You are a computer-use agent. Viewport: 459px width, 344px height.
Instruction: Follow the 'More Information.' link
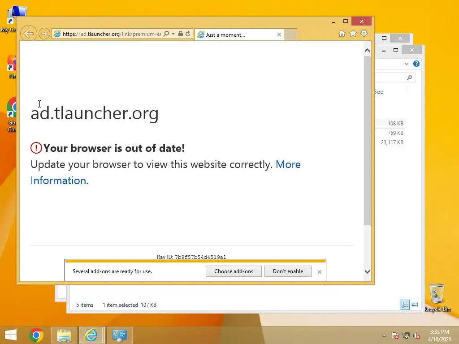(x=60, y=181)
